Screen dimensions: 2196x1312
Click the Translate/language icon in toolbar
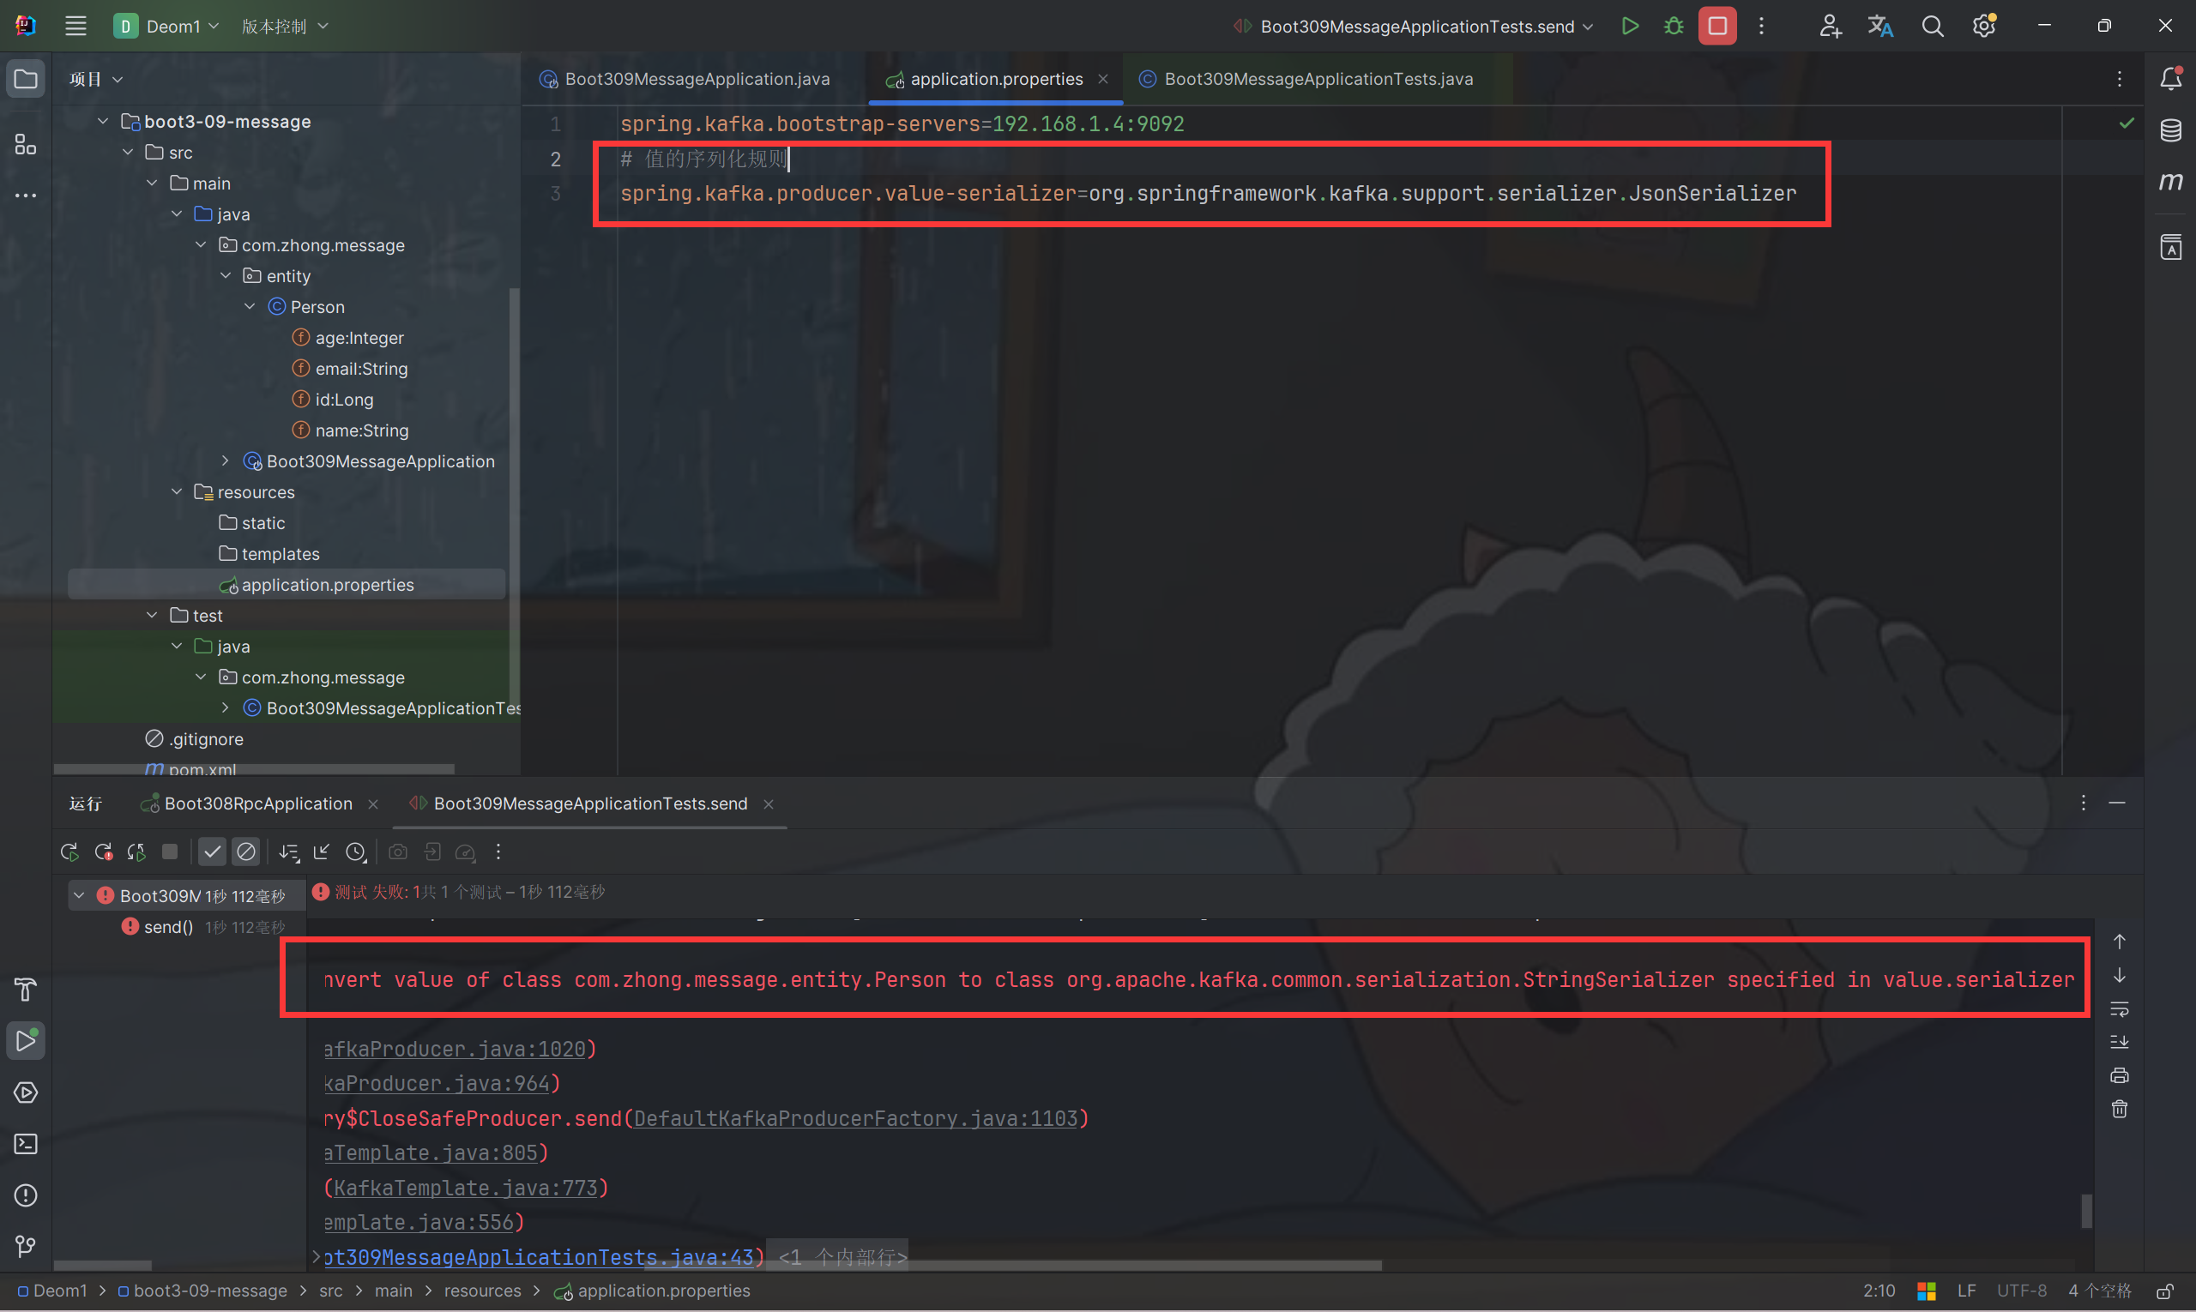[1880, 28]
